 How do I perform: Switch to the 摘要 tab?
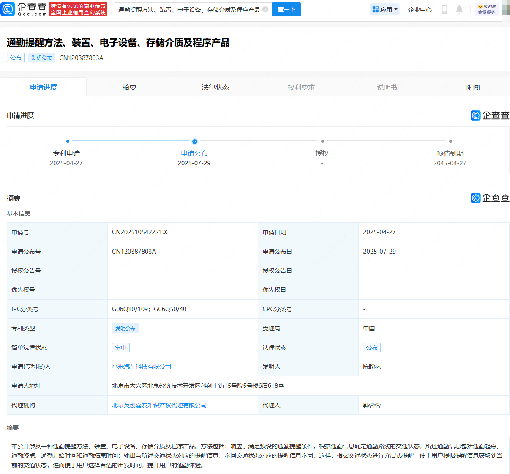click(x=129, y=87)
